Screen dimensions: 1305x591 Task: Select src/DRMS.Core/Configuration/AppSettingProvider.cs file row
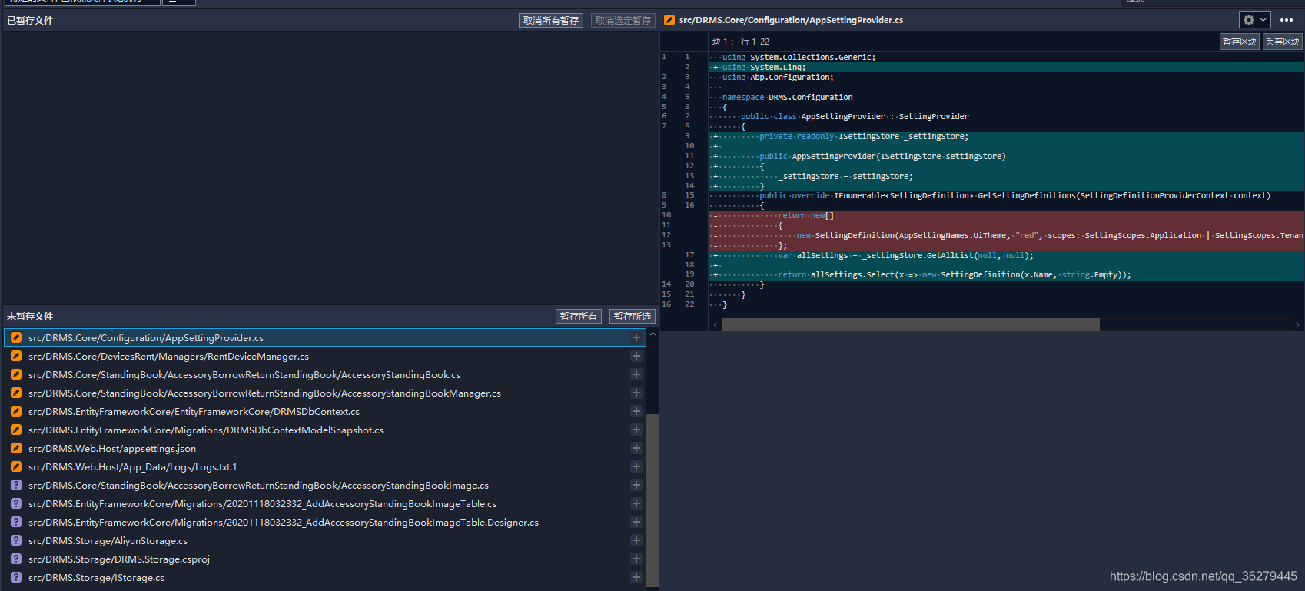[325, 337]
